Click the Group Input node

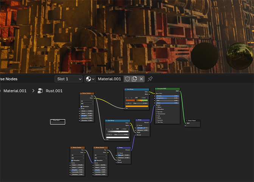(58, 122)
